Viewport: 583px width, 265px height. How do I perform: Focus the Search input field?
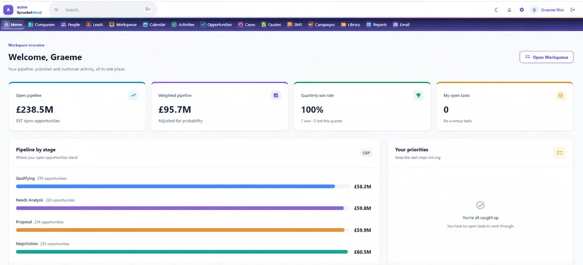102,10
